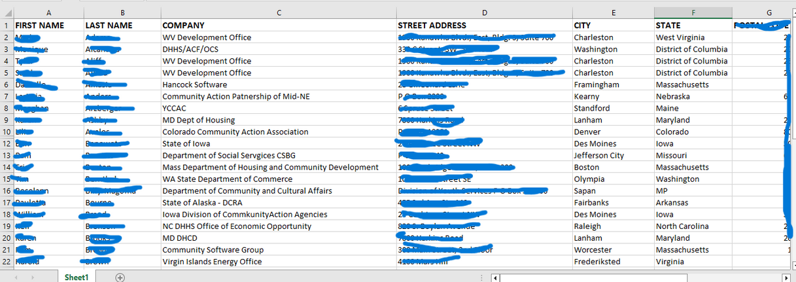Click horizontal scrollbar right arrow
Image resolution: width=796 pixels, height=282 pixels.
coord(786,278)
